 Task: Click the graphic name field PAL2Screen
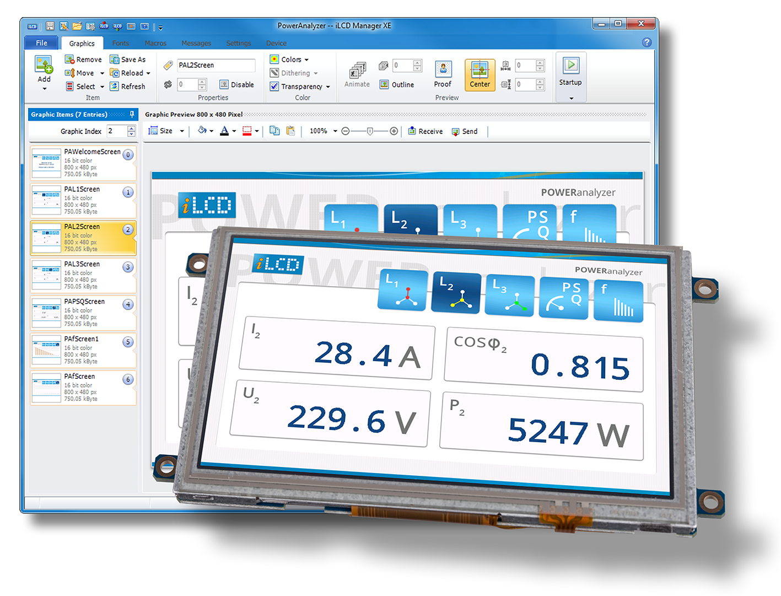tap(216, 65)
